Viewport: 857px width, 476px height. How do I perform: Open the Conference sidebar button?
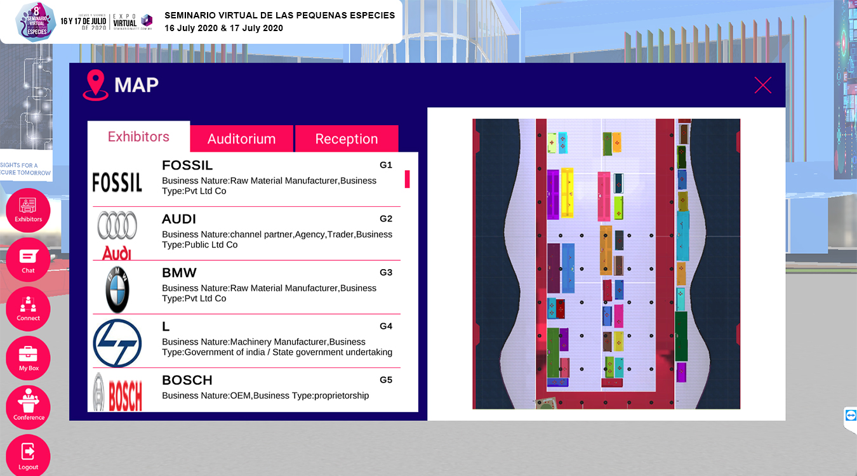click(28, 407)
